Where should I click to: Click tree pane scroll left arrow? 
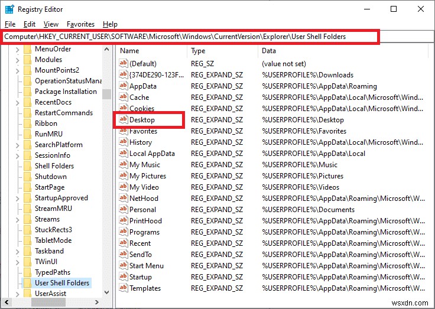[7, 302]
